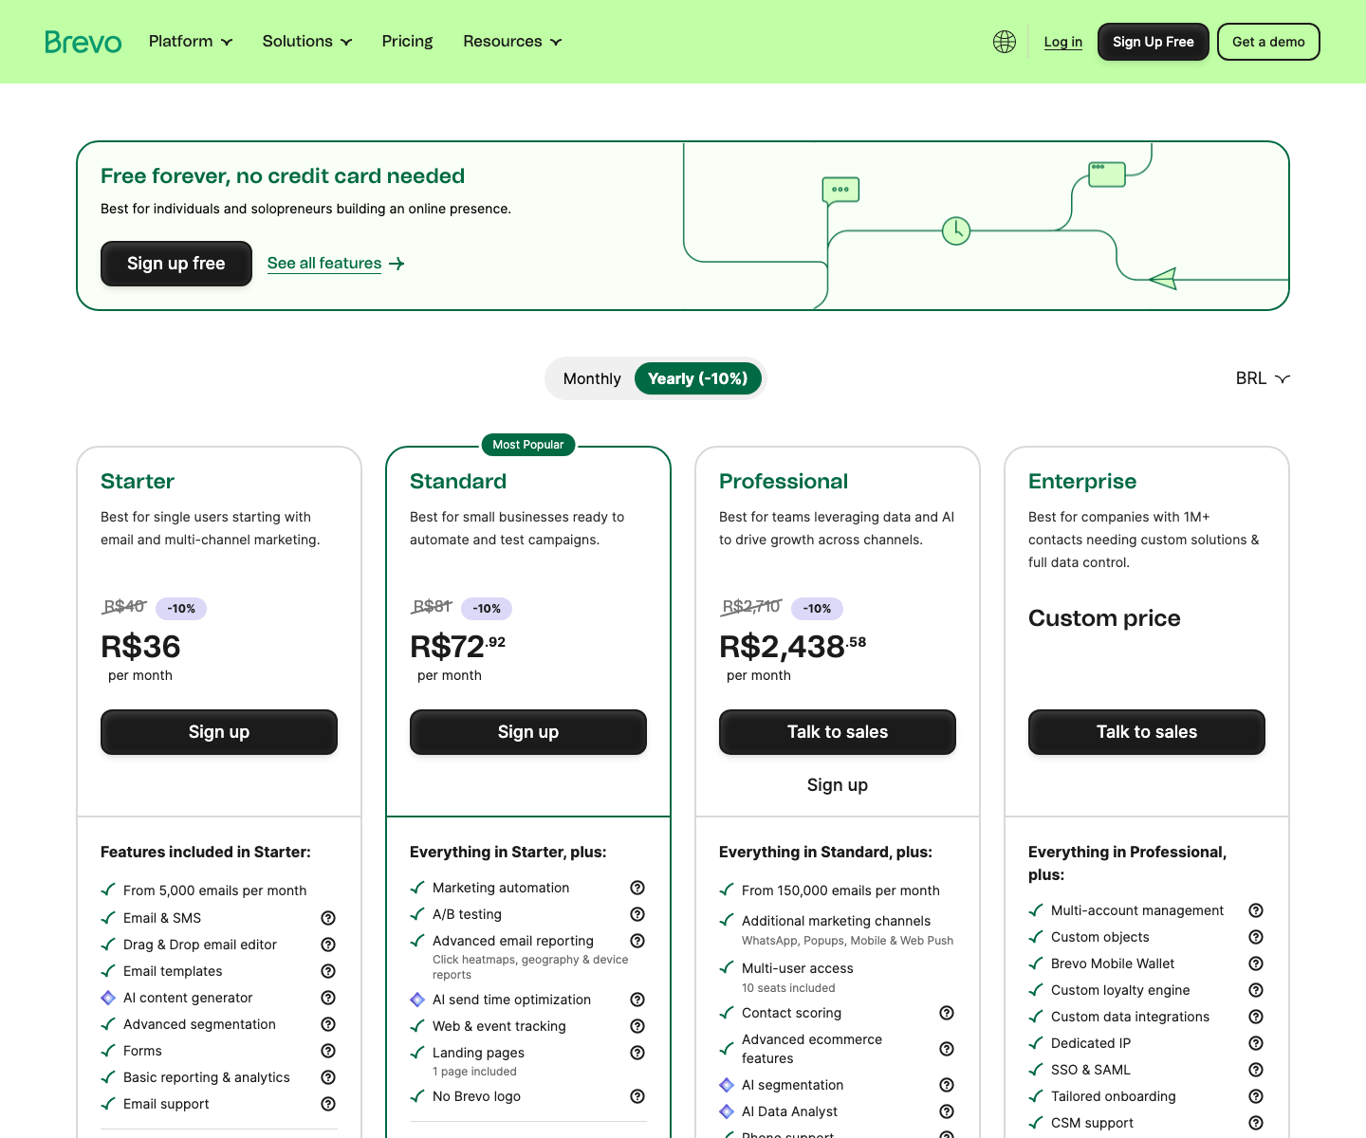This screenshot has width=1366, height=1138.
Task: Click the Most Popular badge
Action: (528, 445)
